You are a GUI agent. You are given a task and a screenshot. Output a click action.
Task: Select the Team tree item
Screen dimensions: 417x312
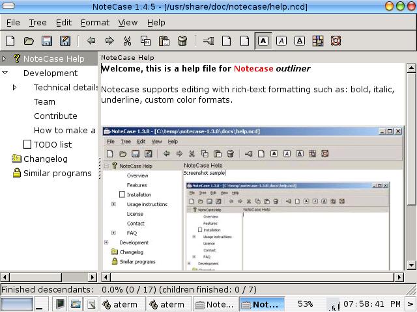(44, 101)
